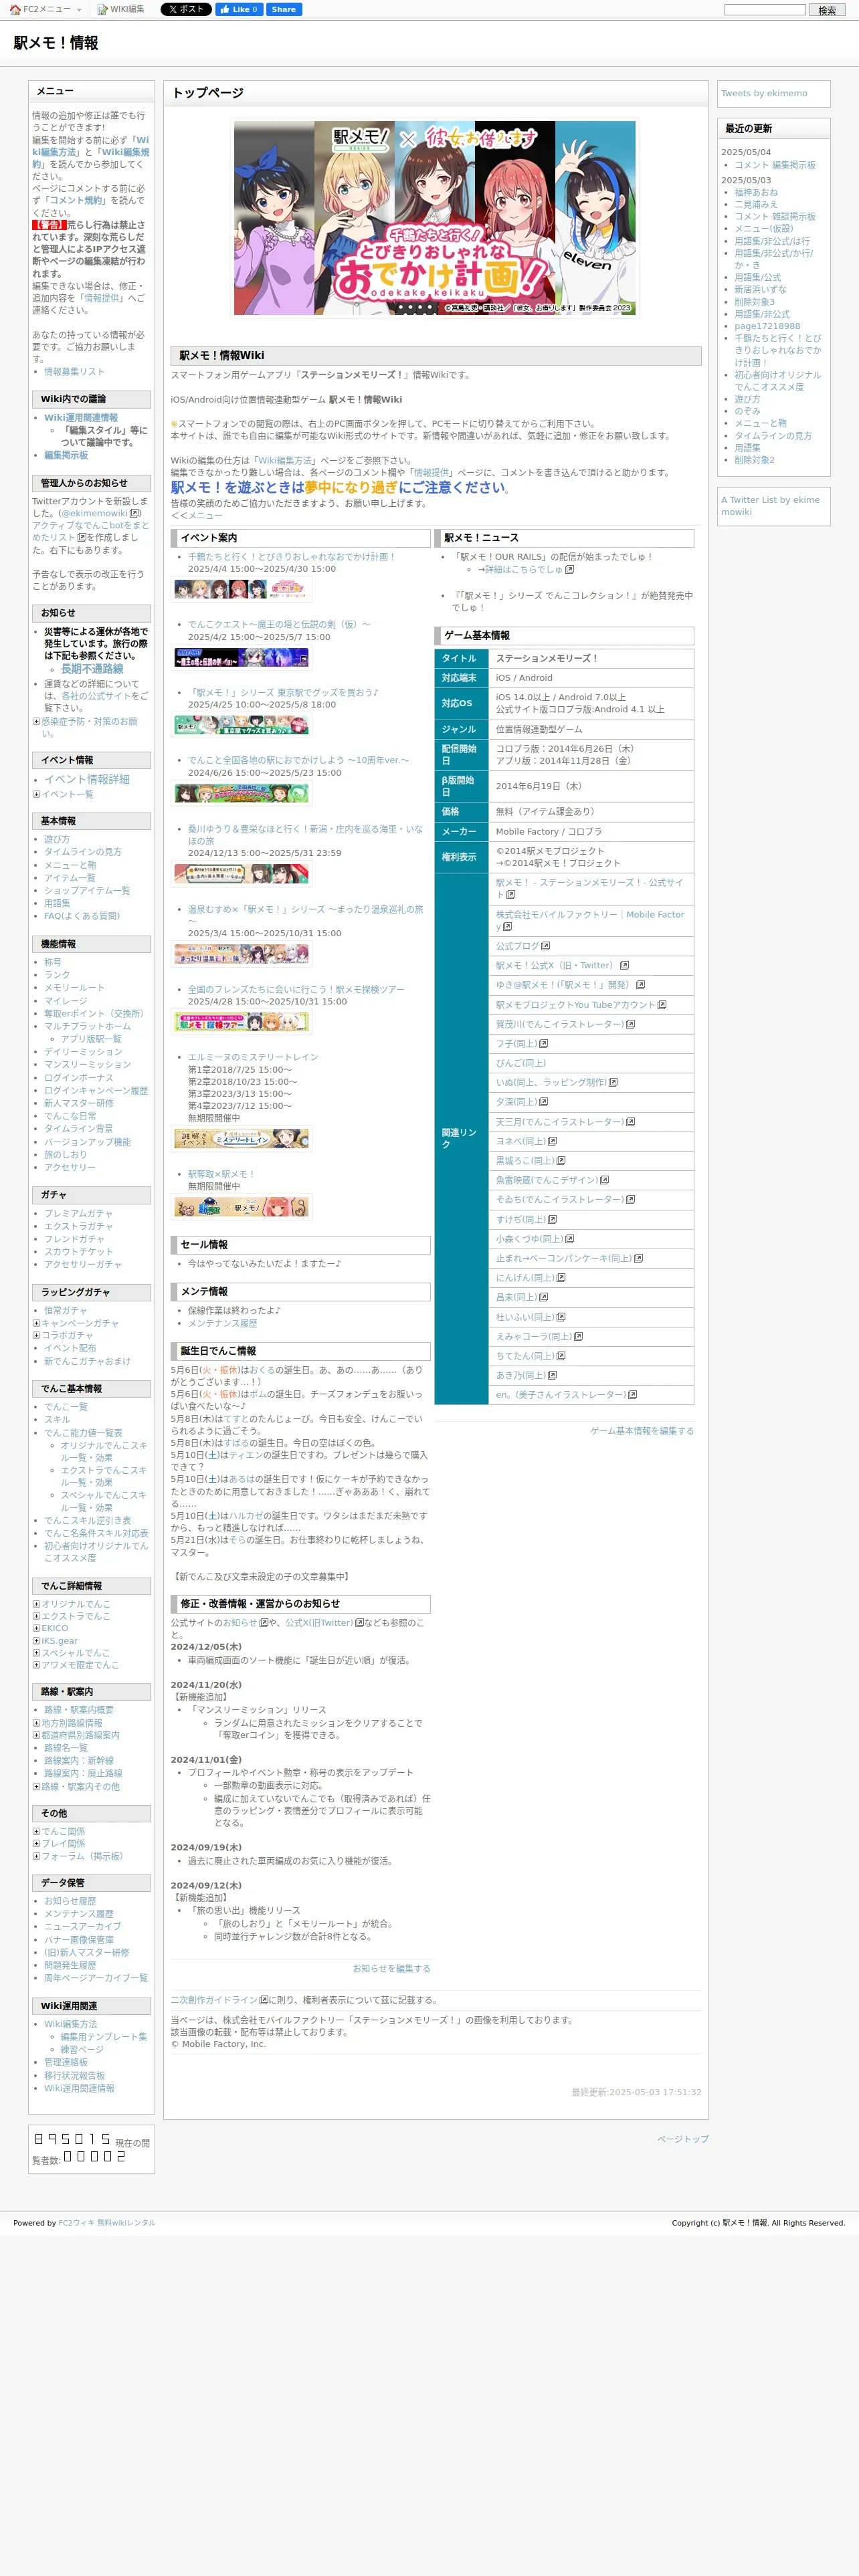Image resolution: width=859 pixels, height=2576 pixels.
Task: Open the 駅奪取×駅メモ！ banner thumbnail
Action: (x=241, y=1207)
